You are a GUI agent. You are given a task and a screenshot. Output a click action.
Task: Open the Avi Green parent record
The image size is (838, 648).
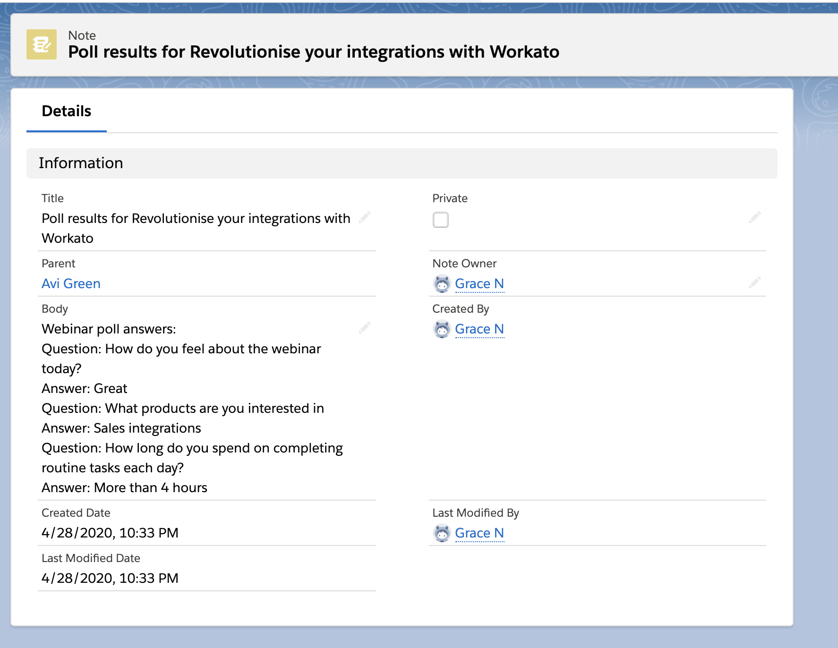click(x=70, y=283)
